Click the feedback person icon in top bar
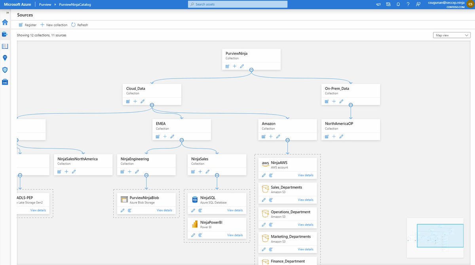The height and width of the screenshot is (265, 475). (418, 4)
